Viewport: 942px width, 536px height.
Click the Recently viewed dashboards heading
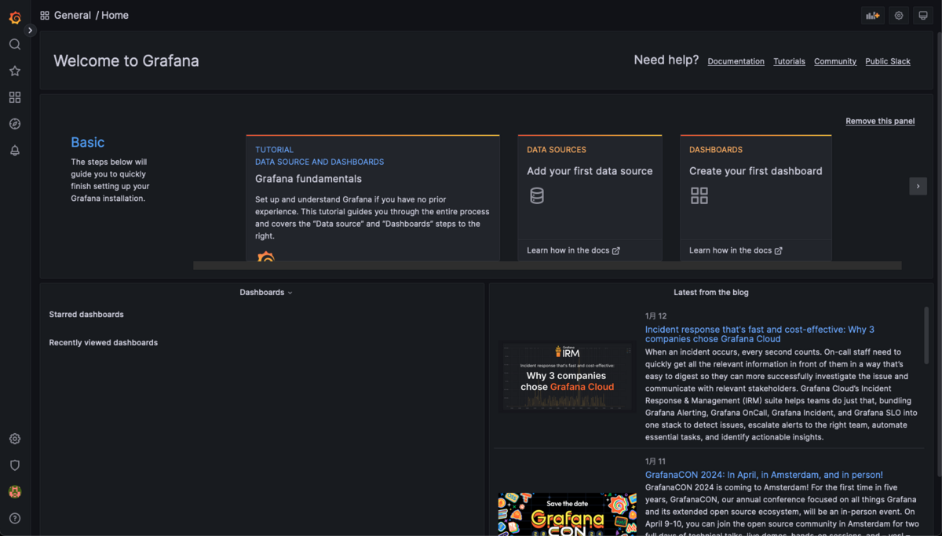click(104, 342)
